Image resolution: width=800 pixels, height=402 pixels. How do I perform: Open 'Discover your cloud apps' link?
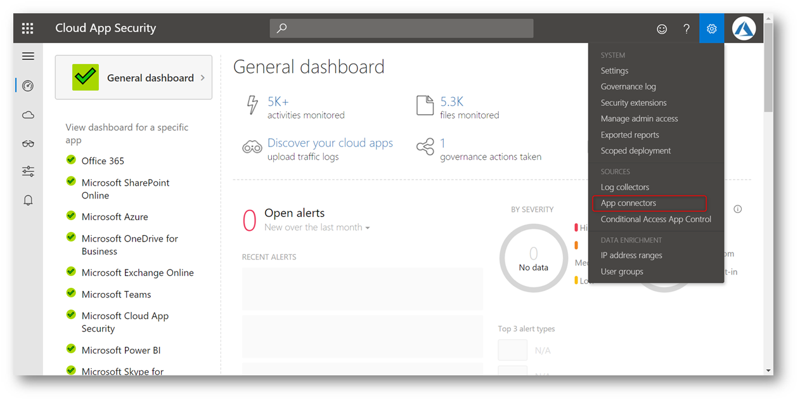(330, 143)
